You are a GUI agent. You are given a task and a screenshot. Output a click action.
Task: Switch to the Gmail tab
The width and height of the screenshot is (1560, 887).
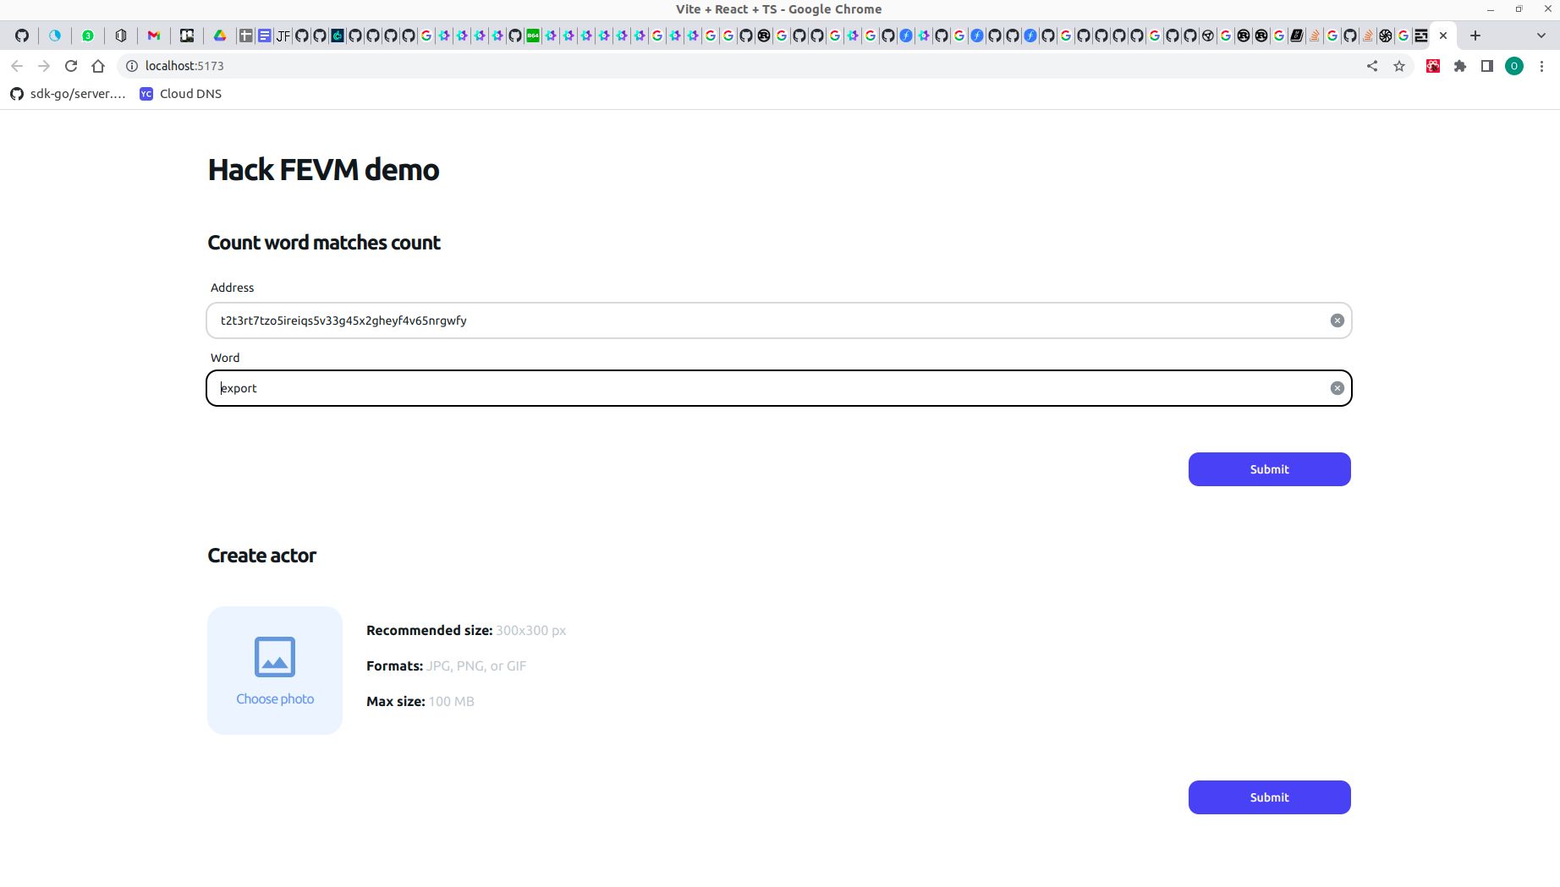(154, 36)
